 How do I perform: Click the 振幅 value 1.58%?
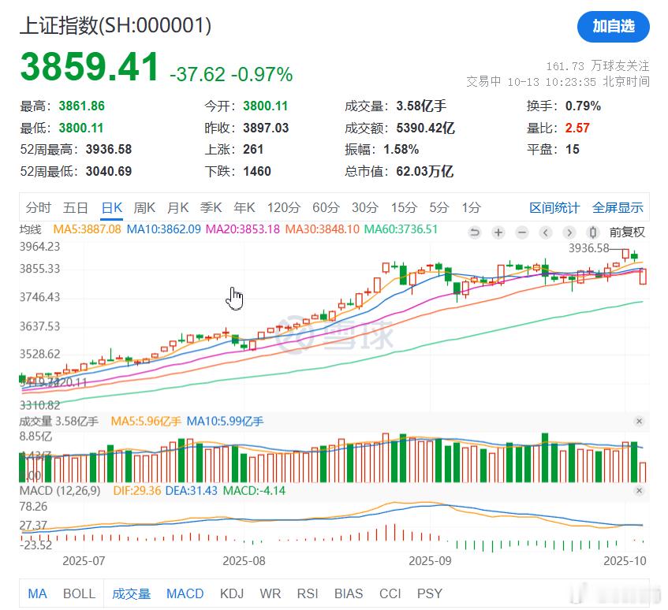tap(401, 150)
